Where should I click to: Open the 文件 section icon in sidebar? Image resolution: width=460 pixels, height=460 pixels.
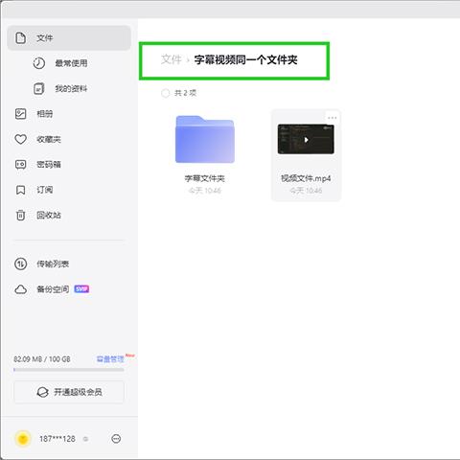[21, 38]
